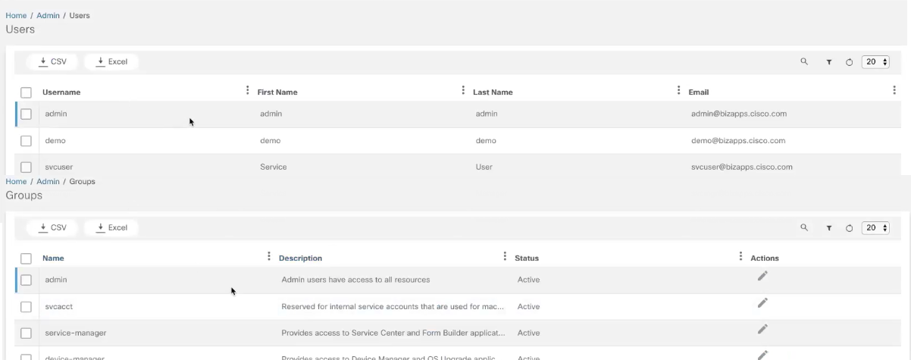Open the Description column options menu

pos(505,257)
